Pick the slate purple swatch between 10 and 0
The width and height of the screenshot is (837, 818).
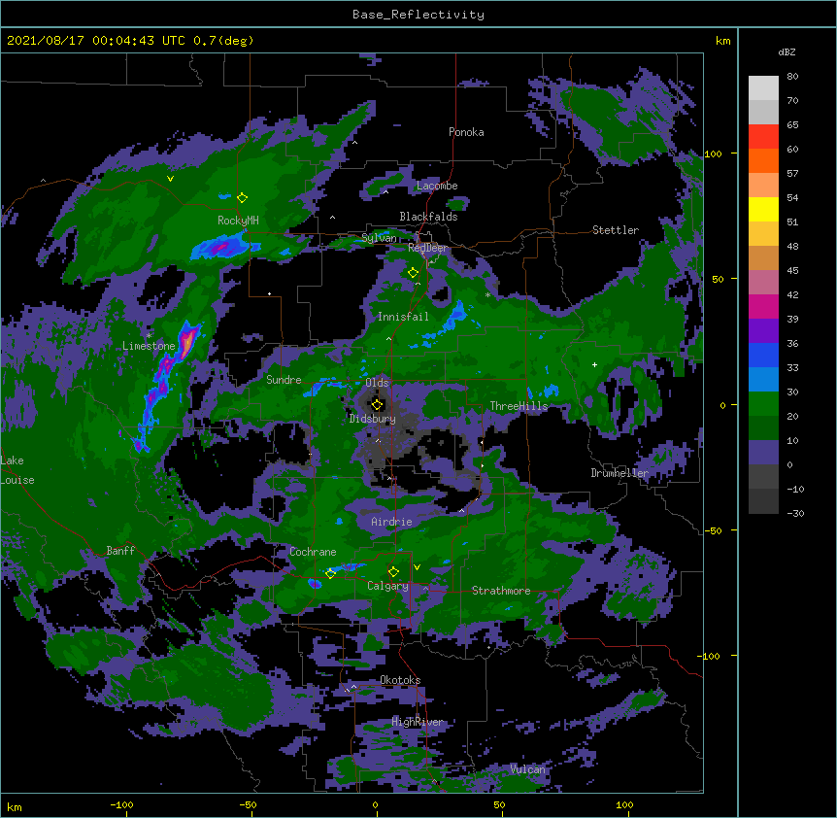[x=763, y=453]
